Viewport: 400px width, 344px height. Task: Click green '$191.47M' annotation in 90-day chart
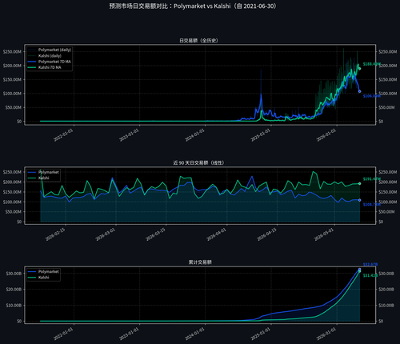[372, 179]
